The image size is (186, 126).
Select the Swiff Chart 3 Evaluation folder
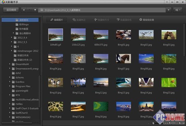tap(27, 108)
